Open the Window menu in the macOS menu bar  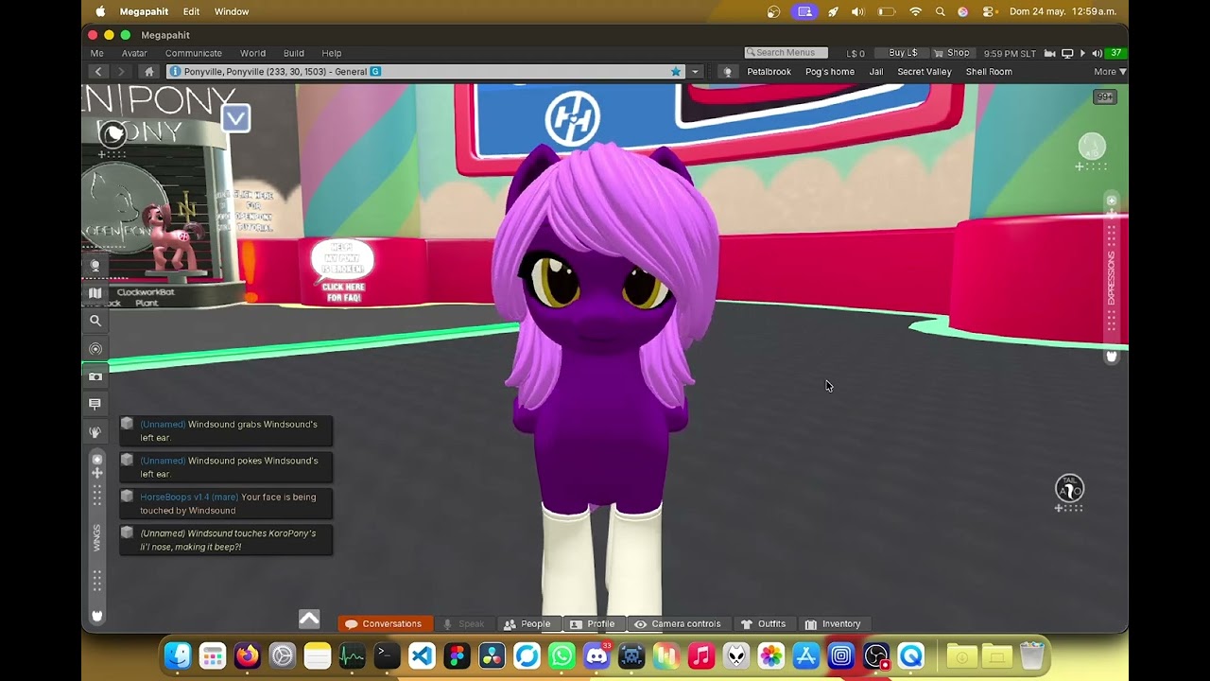[232, 11]
